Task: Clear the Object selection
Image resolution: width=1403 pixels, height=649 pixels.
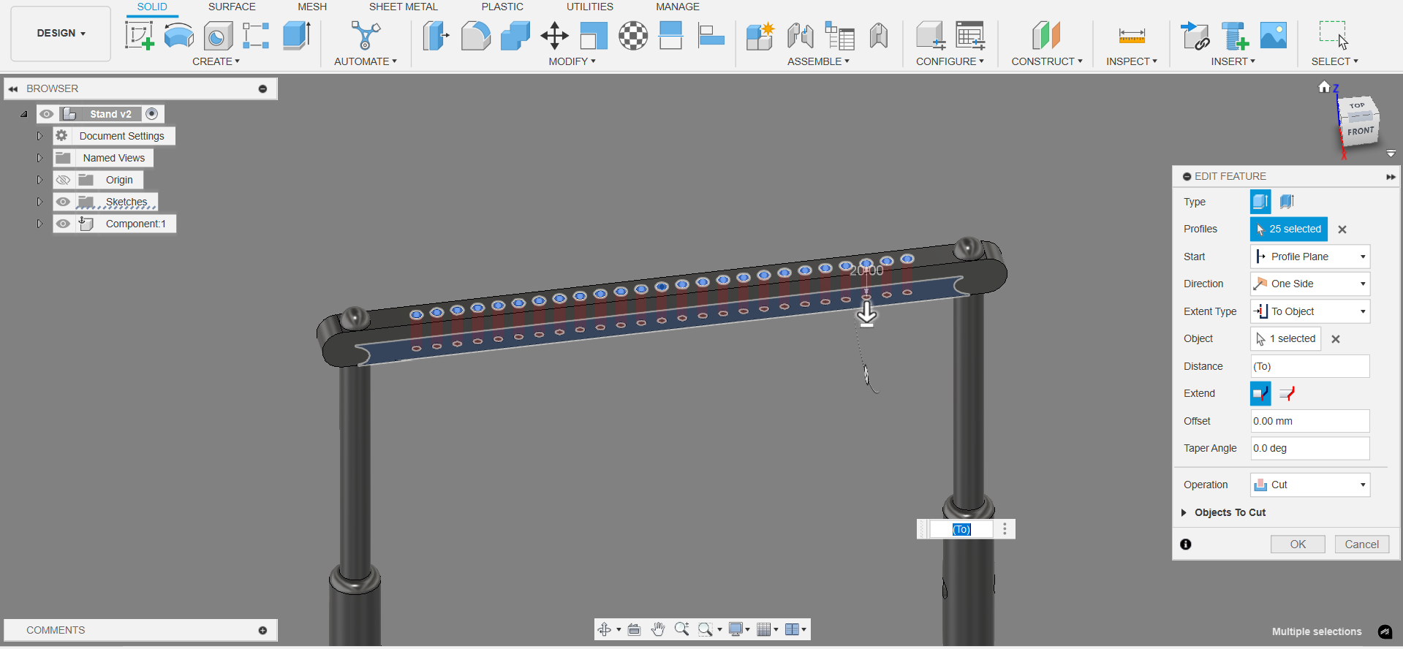Action: (x=1336, y=339)
